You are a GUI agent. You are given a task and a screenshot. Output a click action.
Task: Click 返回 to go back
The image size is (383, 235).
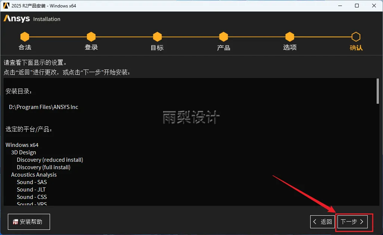pos(323,222)
